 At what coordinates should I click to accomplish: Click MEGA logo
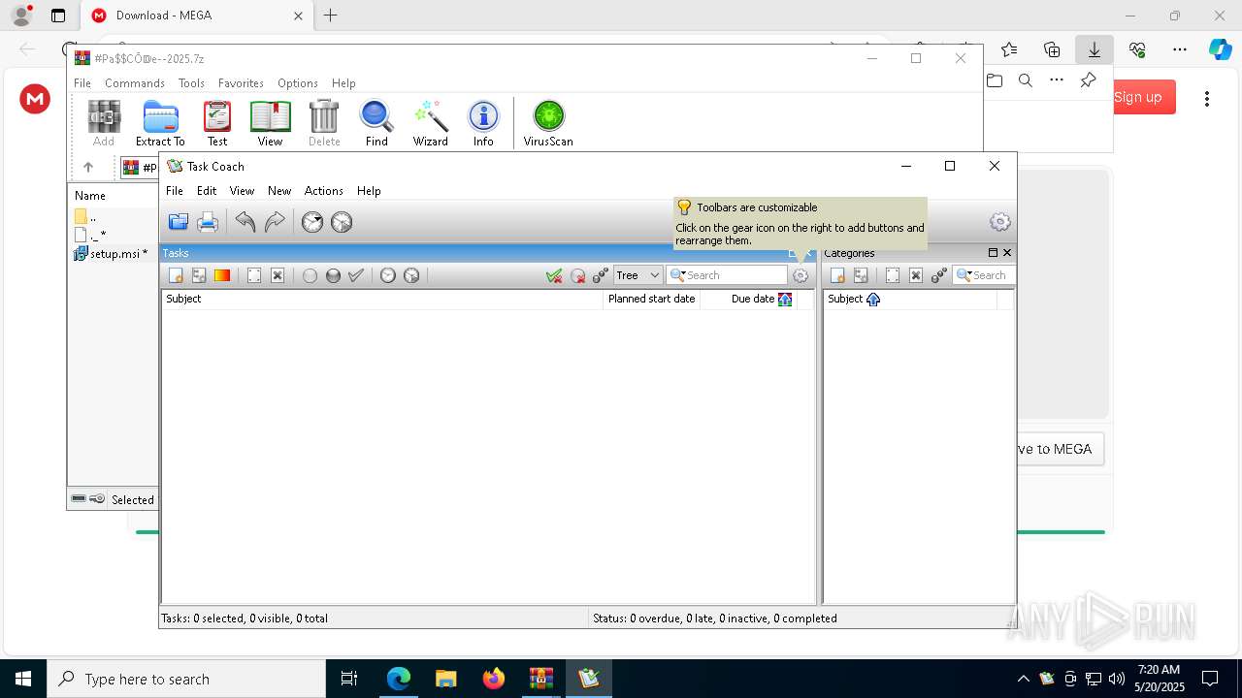click(35, 98)
